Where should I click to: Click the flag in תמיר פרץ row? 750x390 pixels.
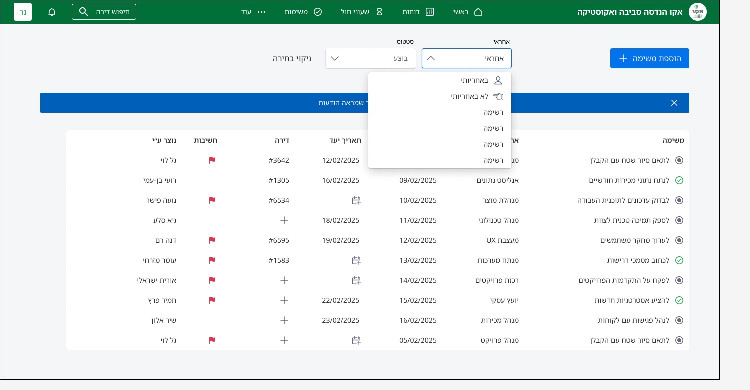(x=212, y=300)
